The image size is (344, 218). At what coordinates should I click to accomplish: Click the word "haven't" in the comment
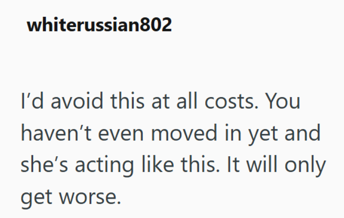pyautogui.click(x=56, y=133)
